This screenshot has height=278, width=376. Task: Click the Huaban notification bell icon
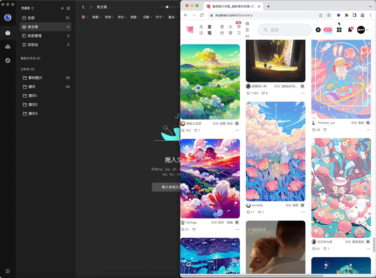(350, 30)
